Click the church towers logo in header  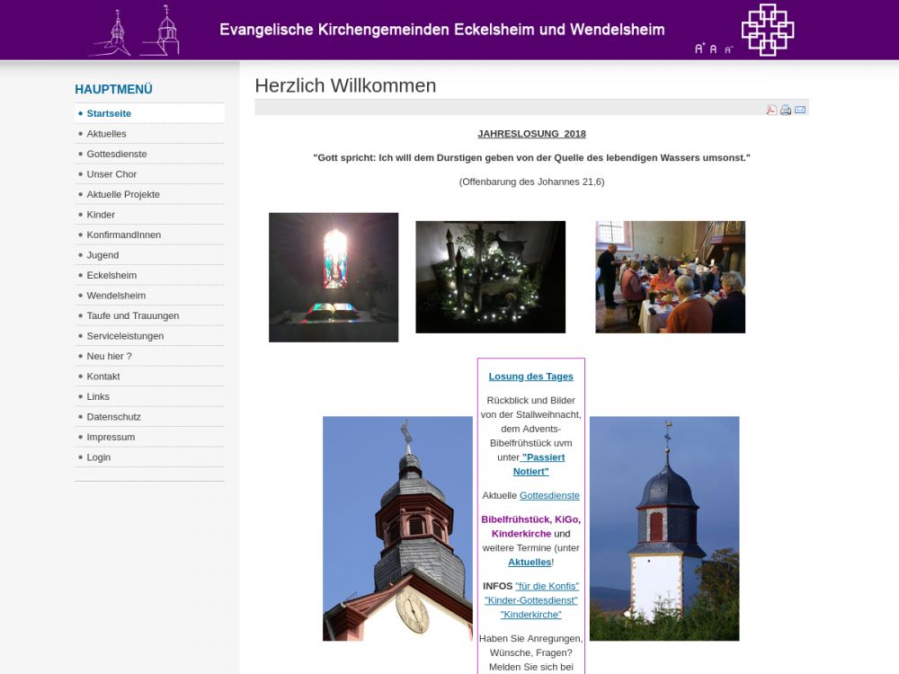[x=135, y=31]
